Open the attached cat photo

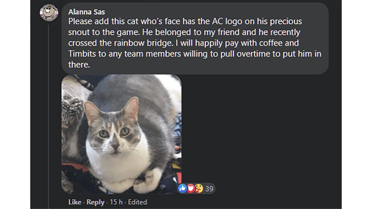pos(121,134)
